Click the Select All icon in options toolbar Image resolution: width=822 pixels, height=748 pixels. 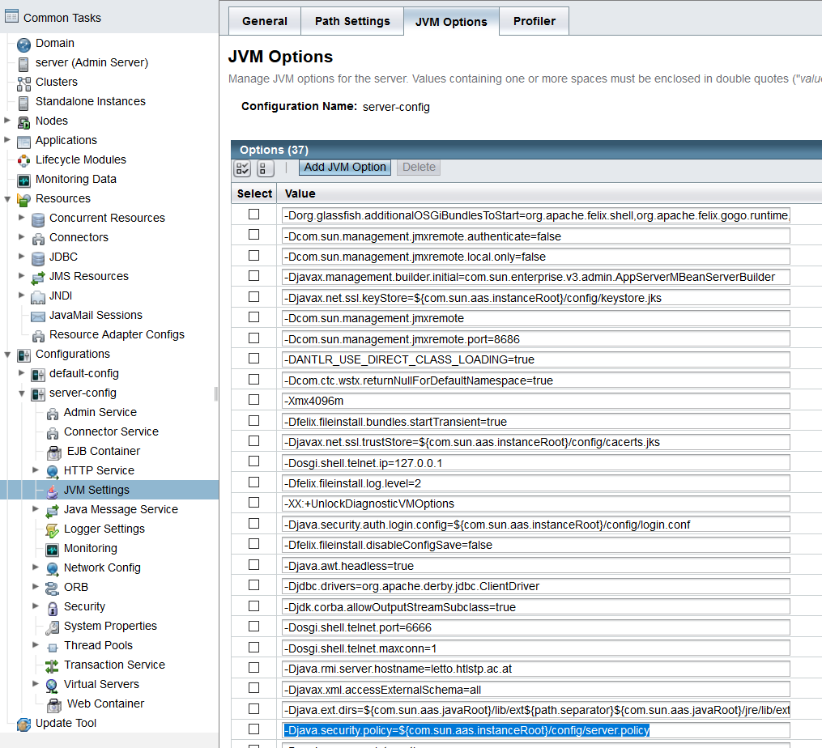point(242,168)
